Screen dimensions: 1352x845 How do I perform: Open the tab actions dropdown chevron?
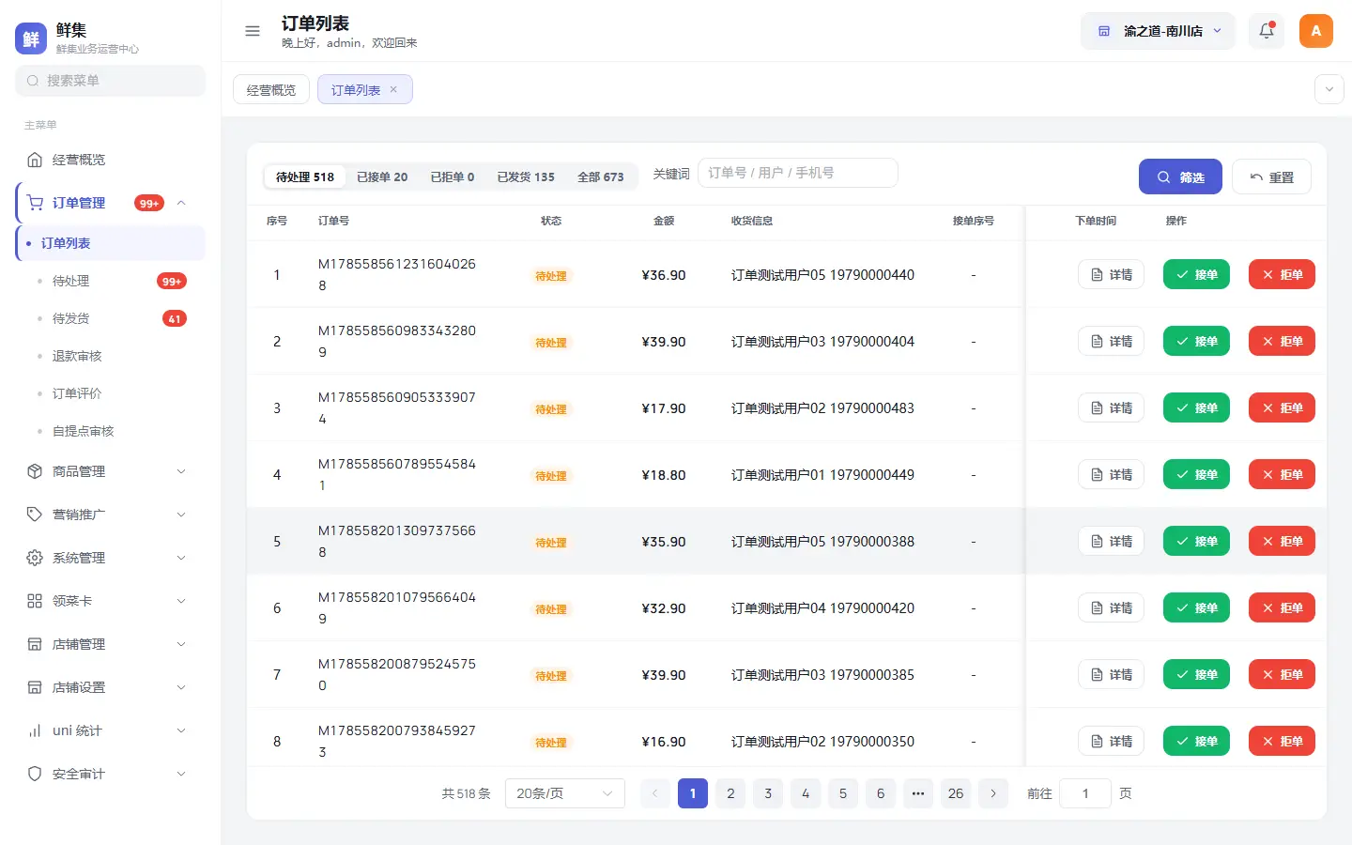point(1329,90)
